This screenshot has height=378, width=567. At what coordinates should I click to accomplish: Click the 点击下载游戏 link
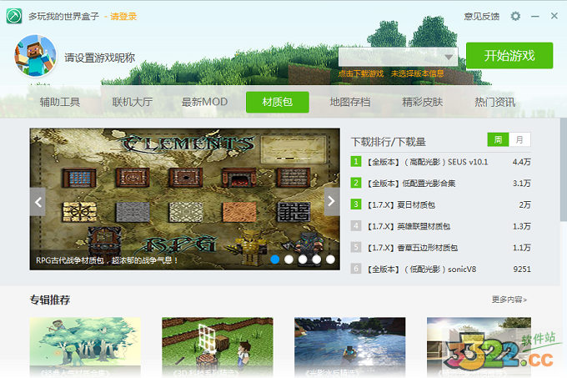(361, 73)
